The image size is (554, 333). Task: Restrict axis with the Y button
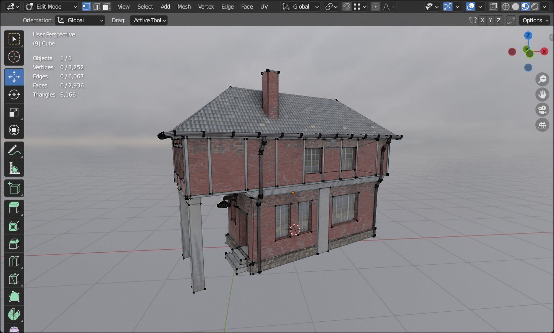pos(490,20)
